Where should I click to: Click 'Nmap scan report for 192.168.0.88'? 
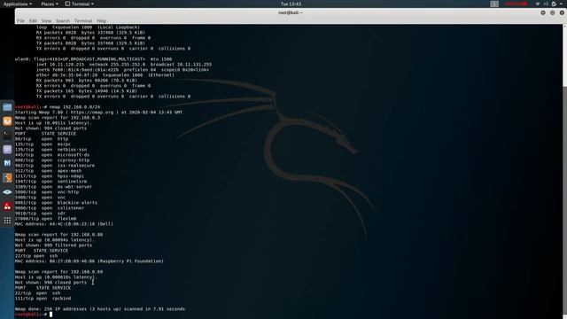click(58, 234)
